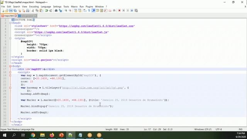
Task: Run macro multiple times icon
Action: point(132,10)
